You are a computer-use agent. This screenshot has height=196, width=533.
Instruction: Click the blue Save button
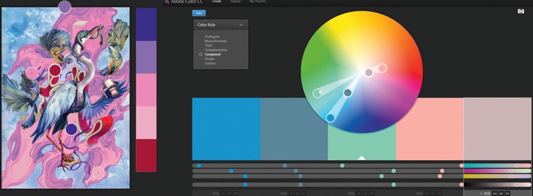click(x=199, y=13)
